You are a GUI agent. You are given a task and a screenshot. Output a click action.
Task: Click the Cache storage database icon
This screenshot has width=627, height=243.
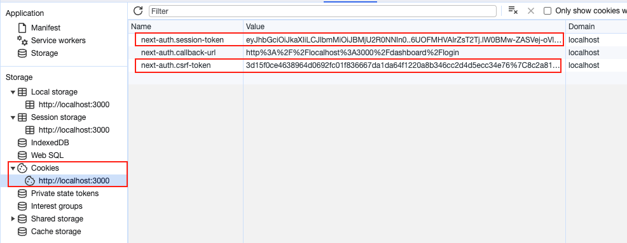(22, 232)
